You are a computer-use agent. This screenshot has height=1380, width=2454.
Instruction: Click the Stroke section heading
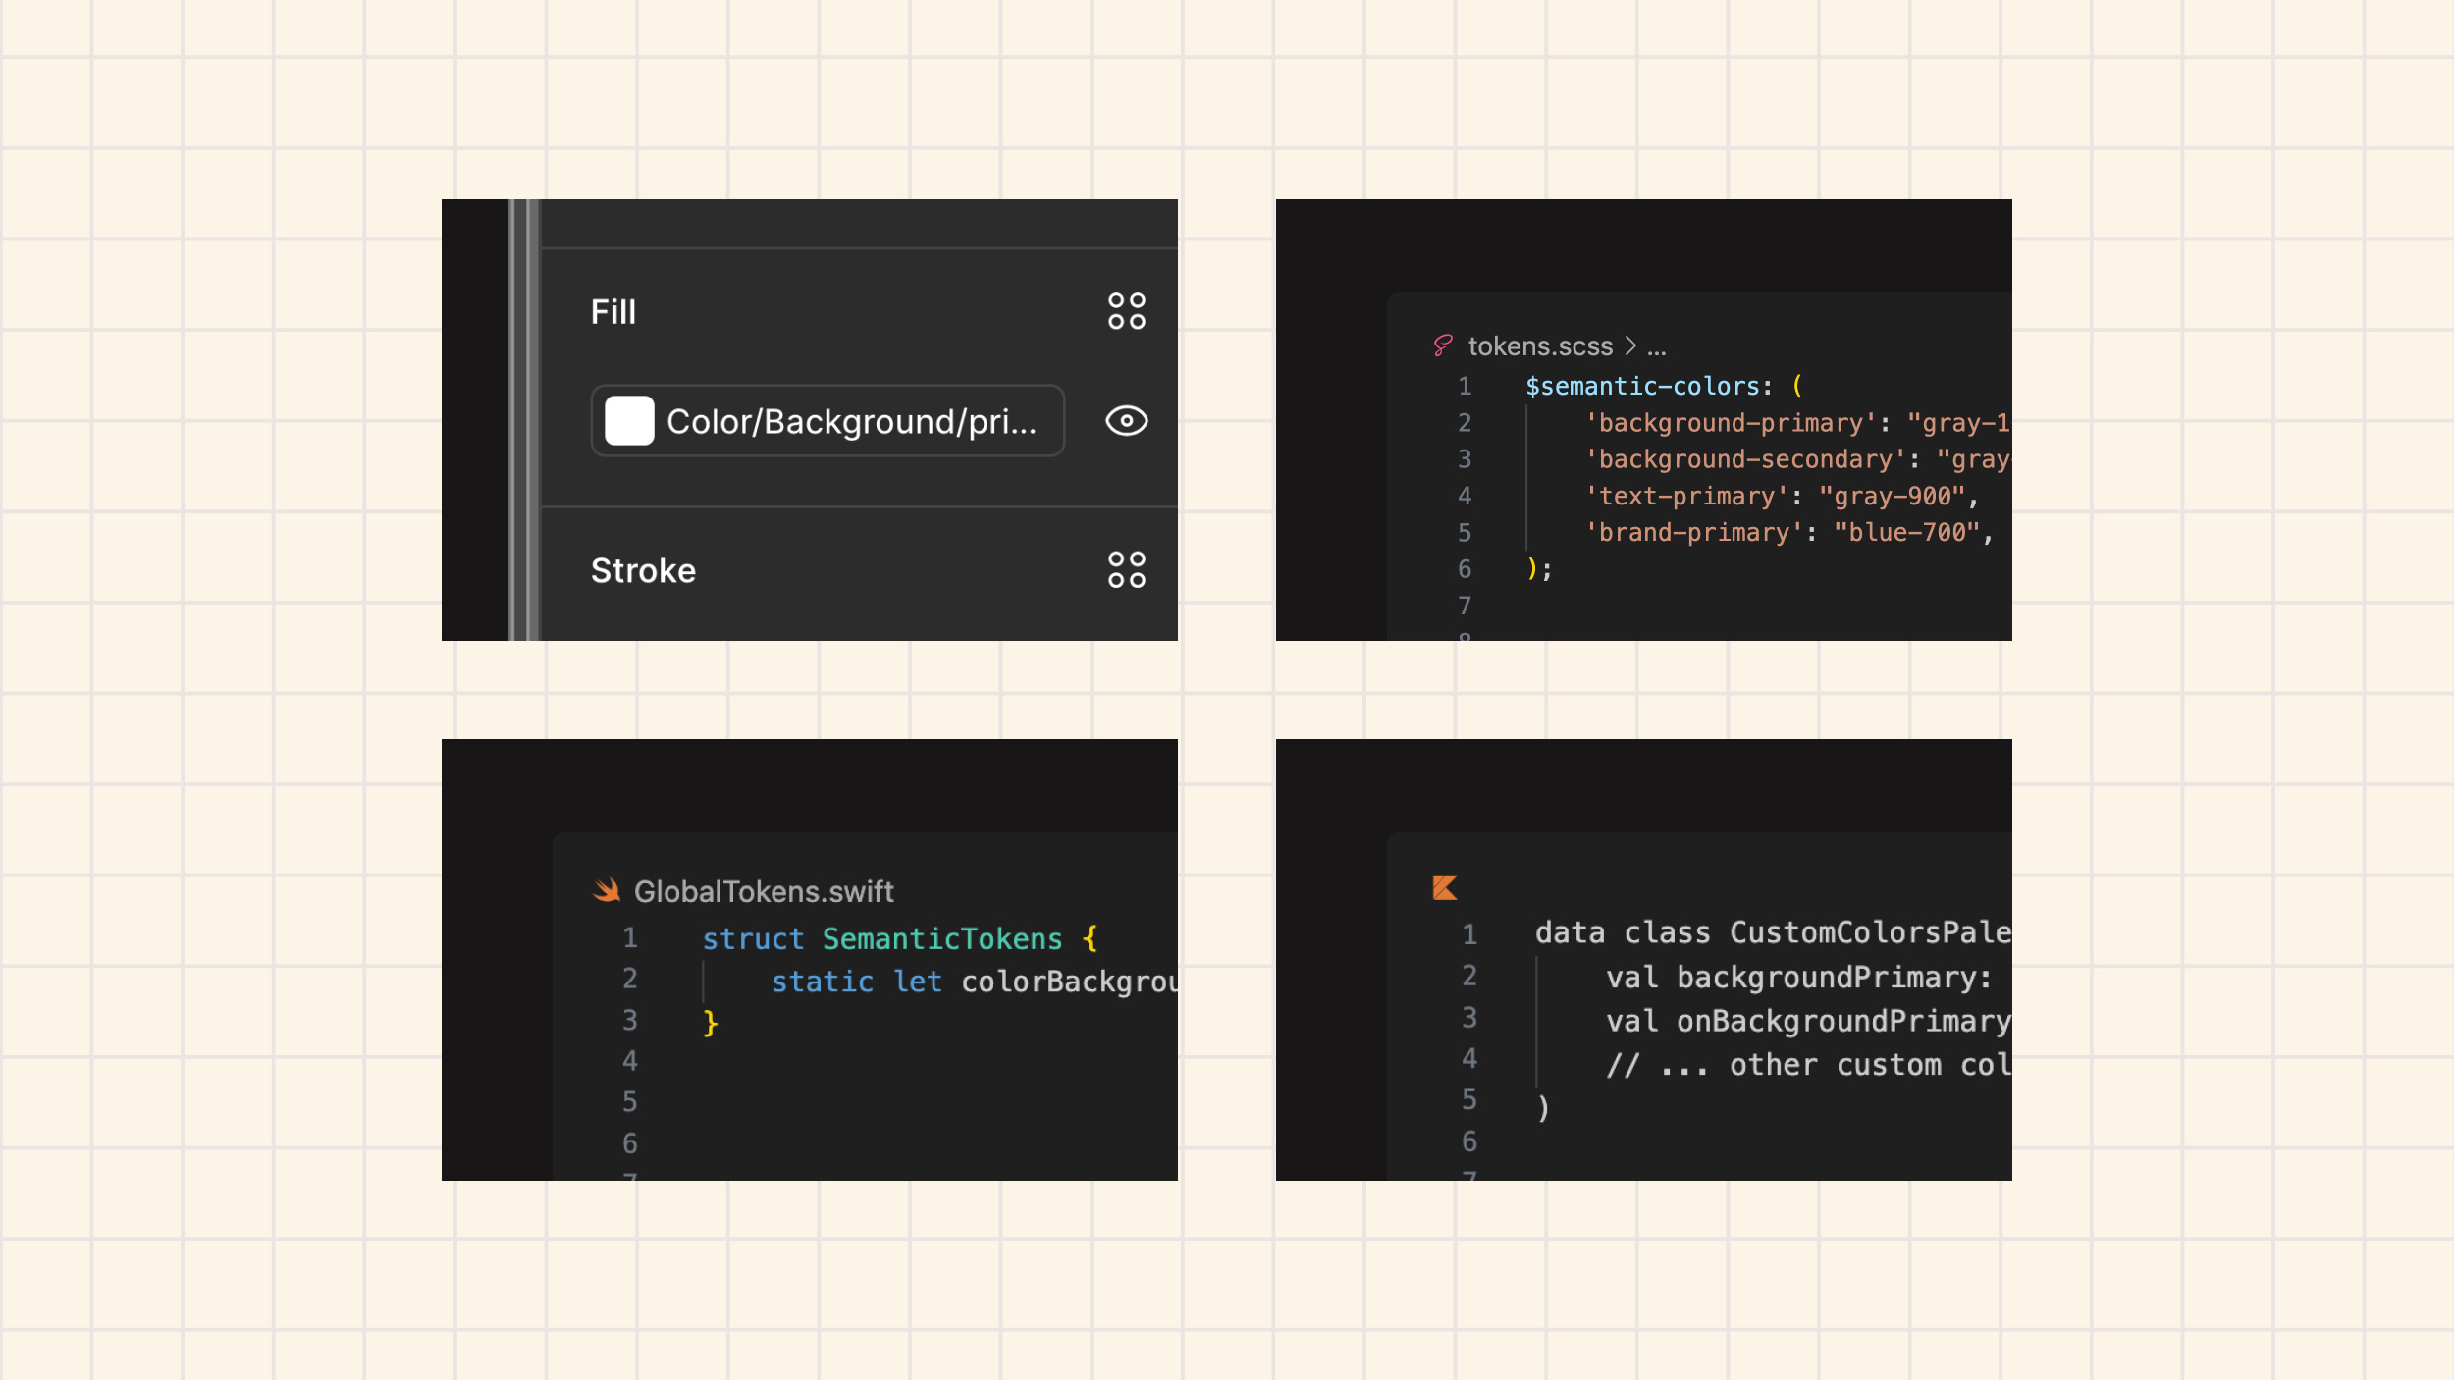pos(643,570)
